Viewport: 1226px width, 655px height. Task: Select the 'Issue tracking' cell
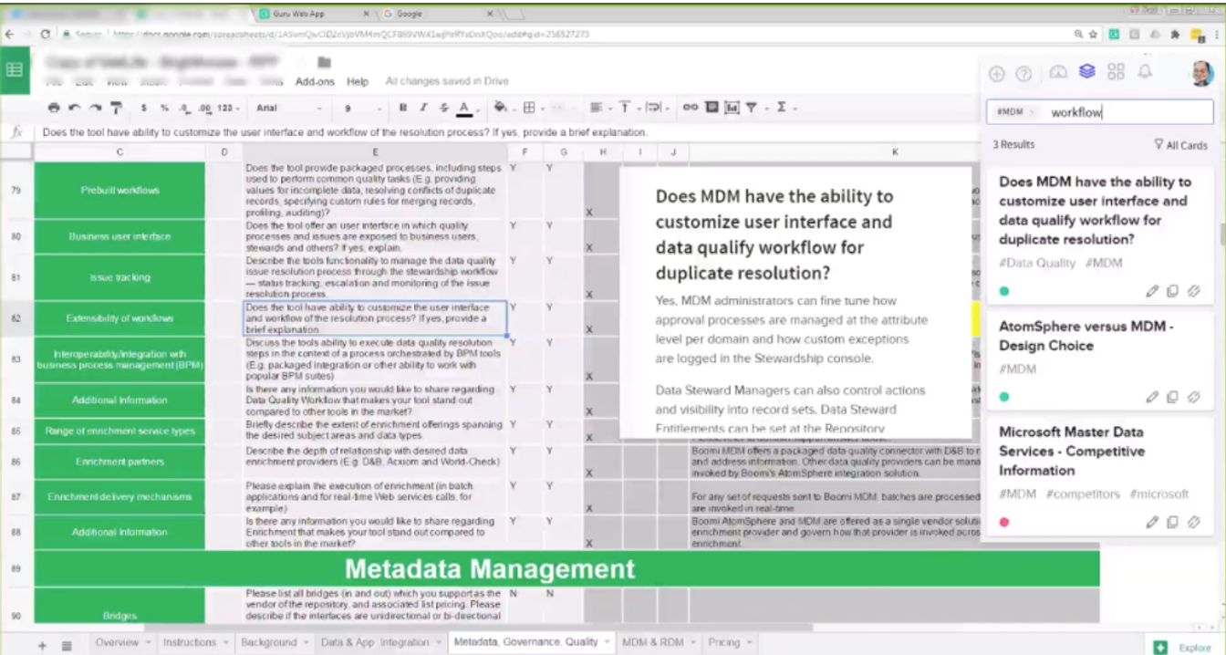[x=119, y=277]
